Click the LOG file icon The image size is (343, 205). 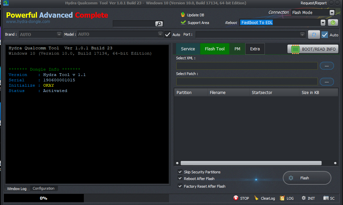coord(282,198)
